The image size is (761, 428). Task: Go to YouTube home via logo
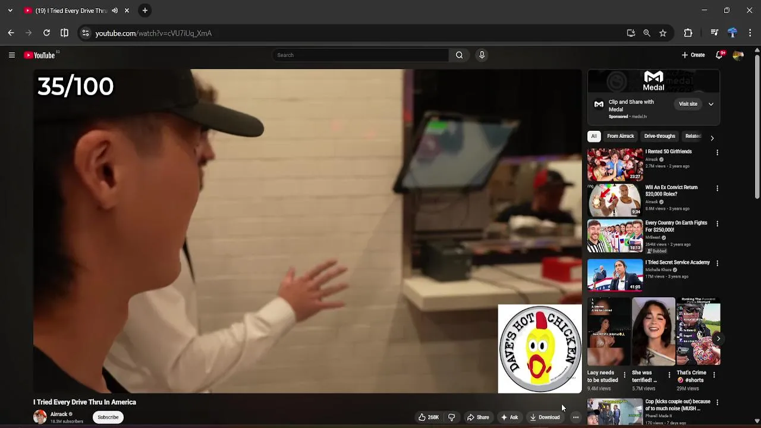[39, 55]
